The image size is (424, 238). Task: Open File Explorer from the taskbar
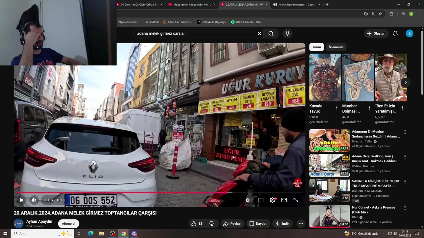pos(101,234)
